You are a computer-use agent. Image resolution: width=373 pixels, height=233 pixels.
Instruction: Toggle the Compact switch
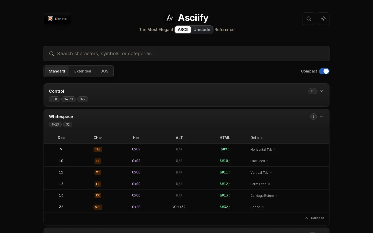tap(324, 71)
